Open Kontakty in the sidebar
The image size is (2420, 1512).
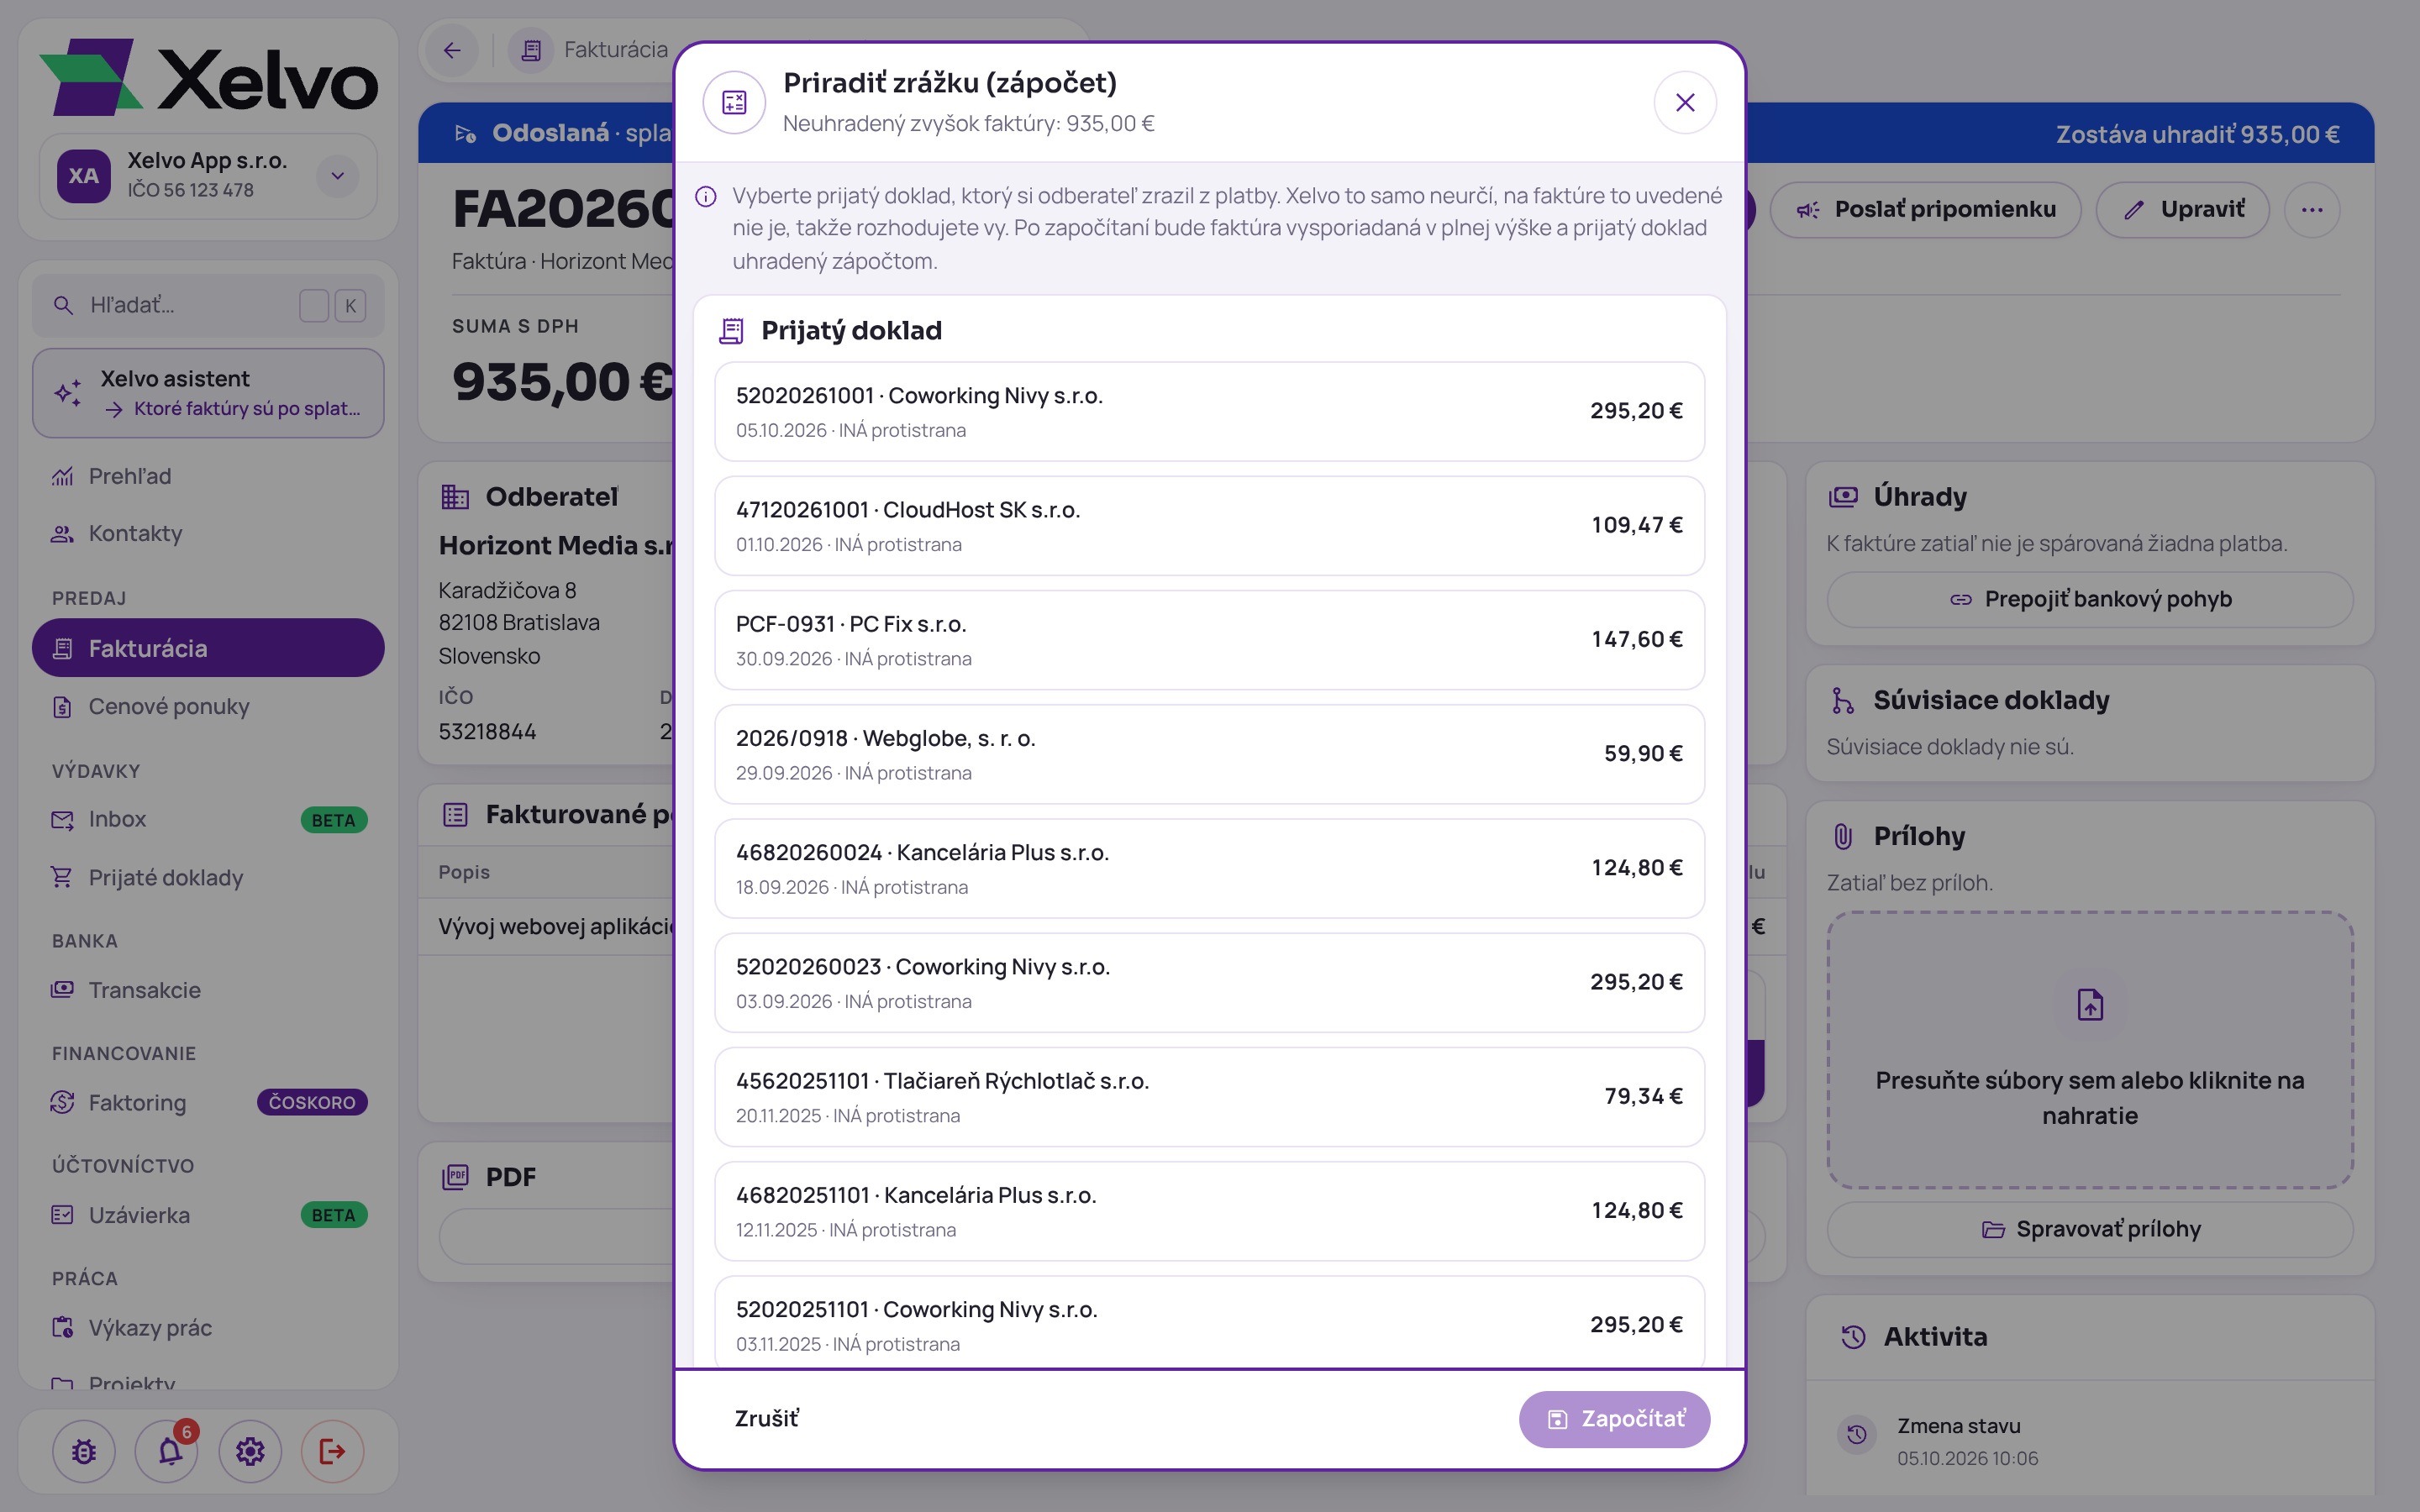[x=208, y=533]
